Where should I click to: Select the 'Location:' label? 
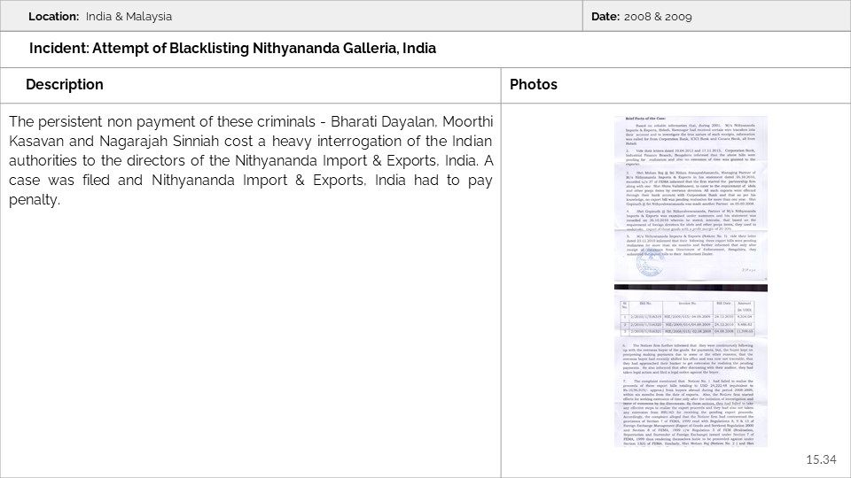click(x=55, y=17)
